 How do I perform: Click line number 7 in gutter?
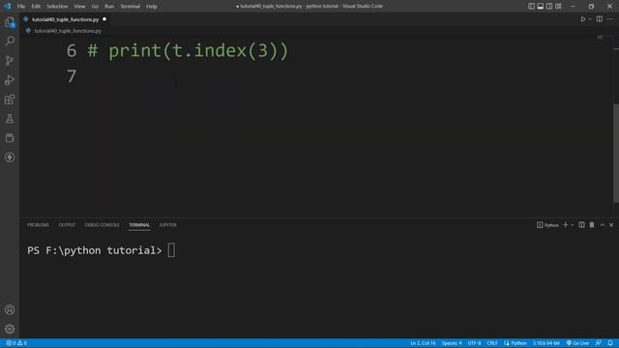(72, 76)
